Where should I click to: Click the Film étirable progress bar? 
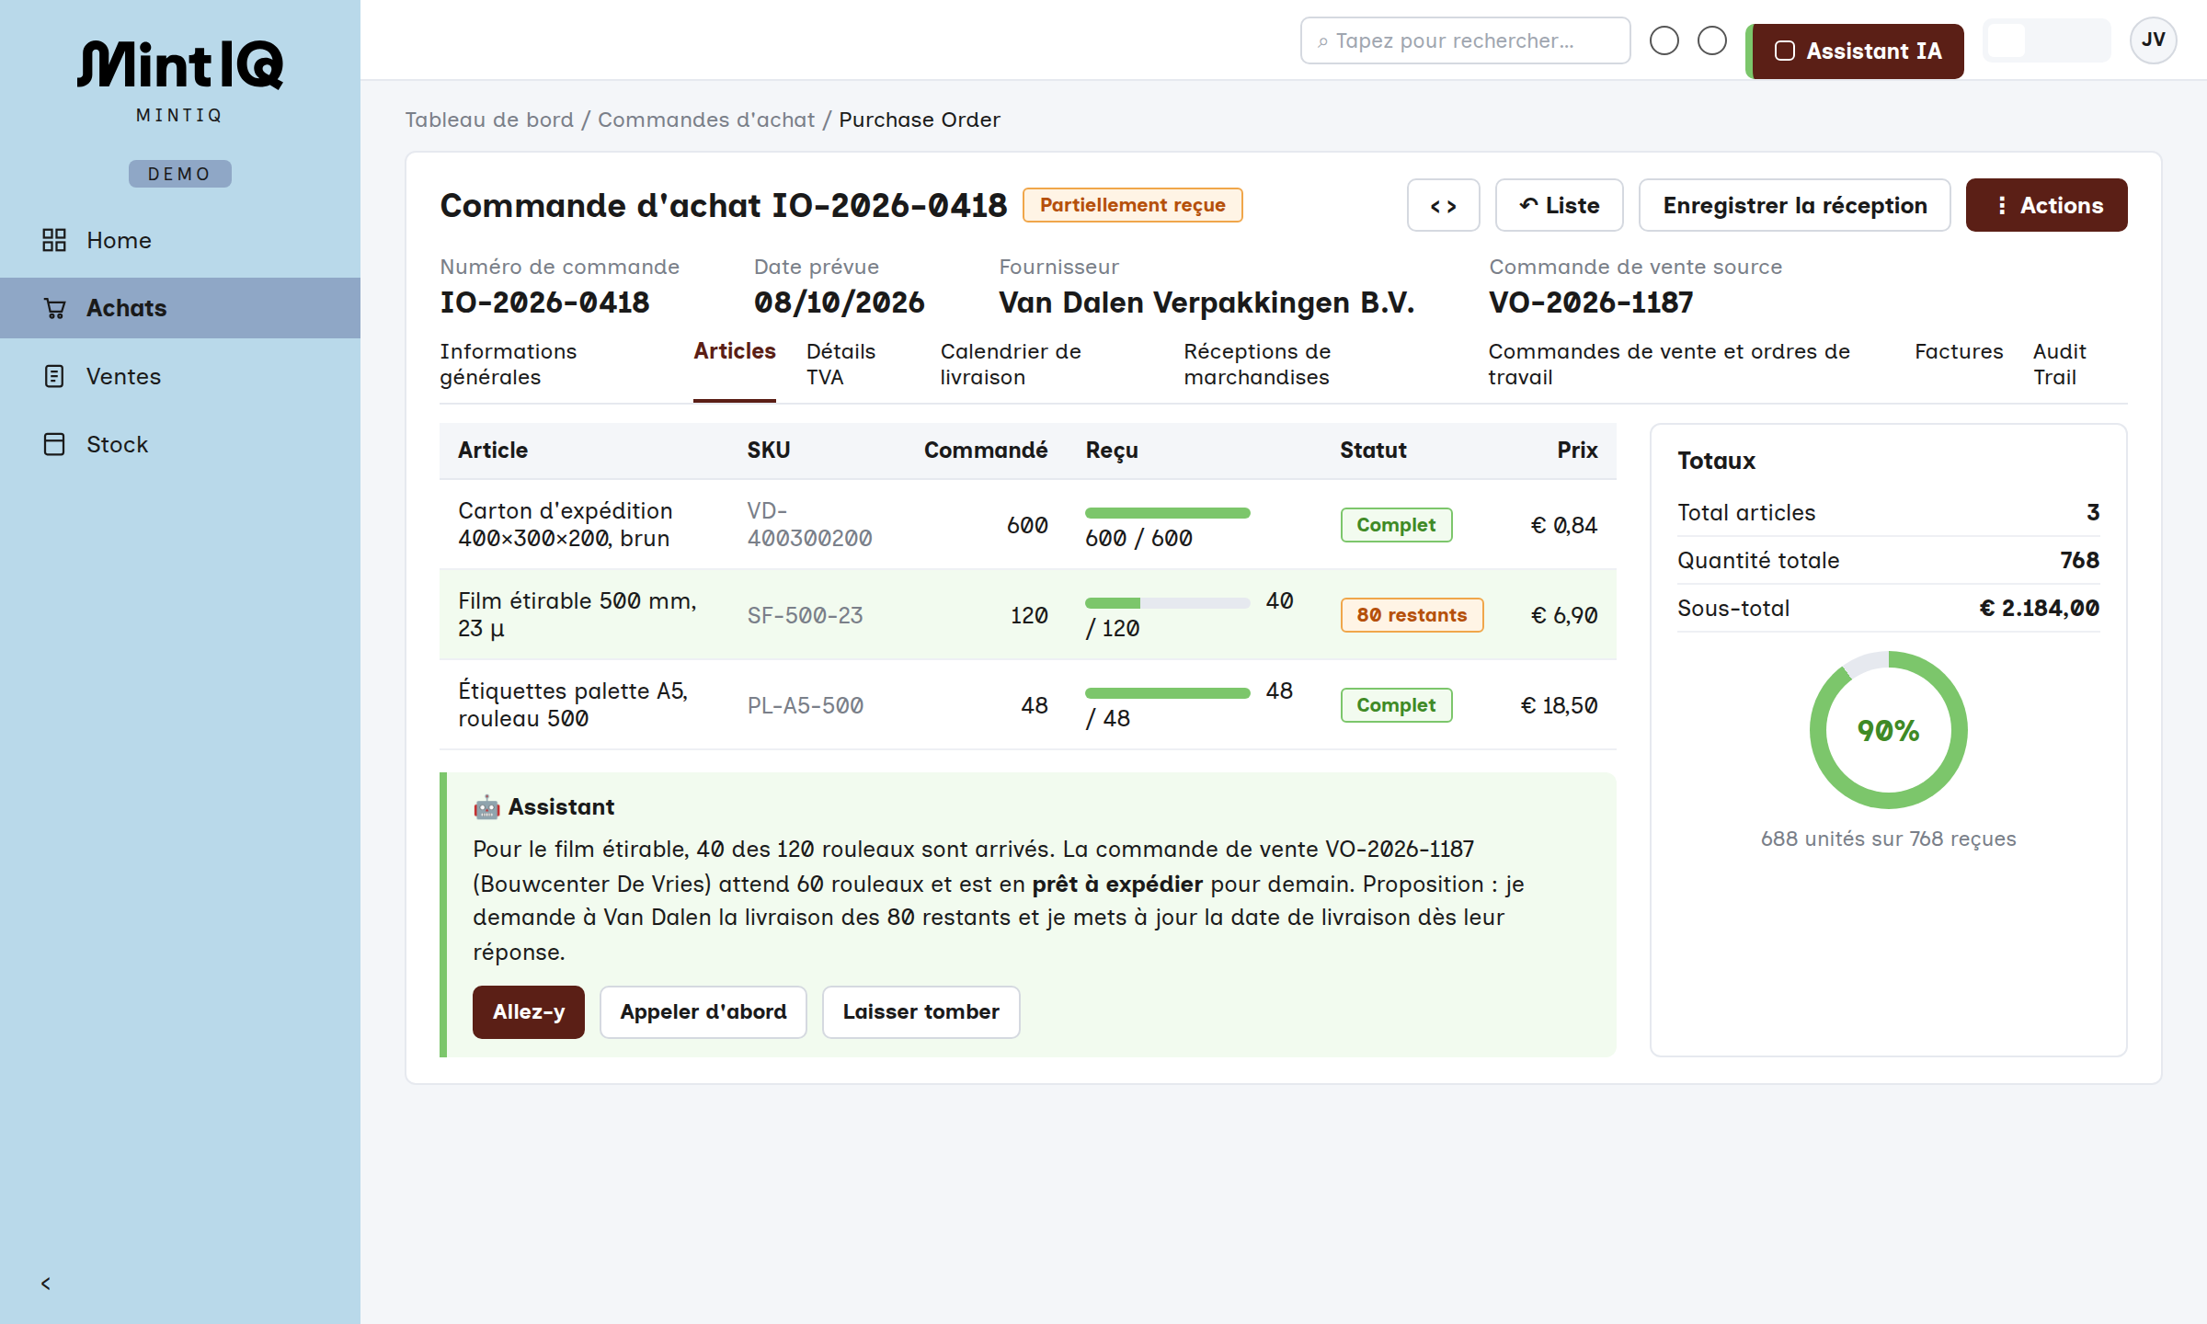pos(1168,603)
